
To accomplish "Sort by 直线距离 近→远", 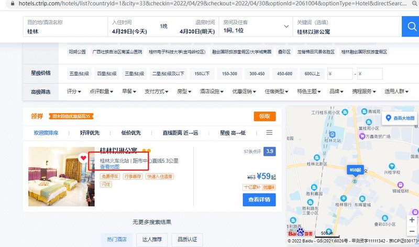I will pos(180,133).
